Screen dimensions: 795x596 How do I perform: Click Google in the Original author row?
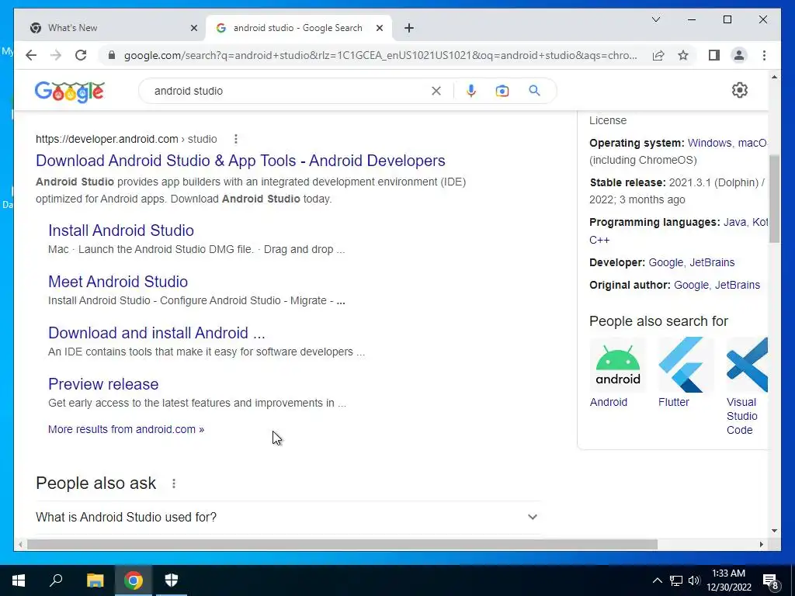tap(691, 285)
